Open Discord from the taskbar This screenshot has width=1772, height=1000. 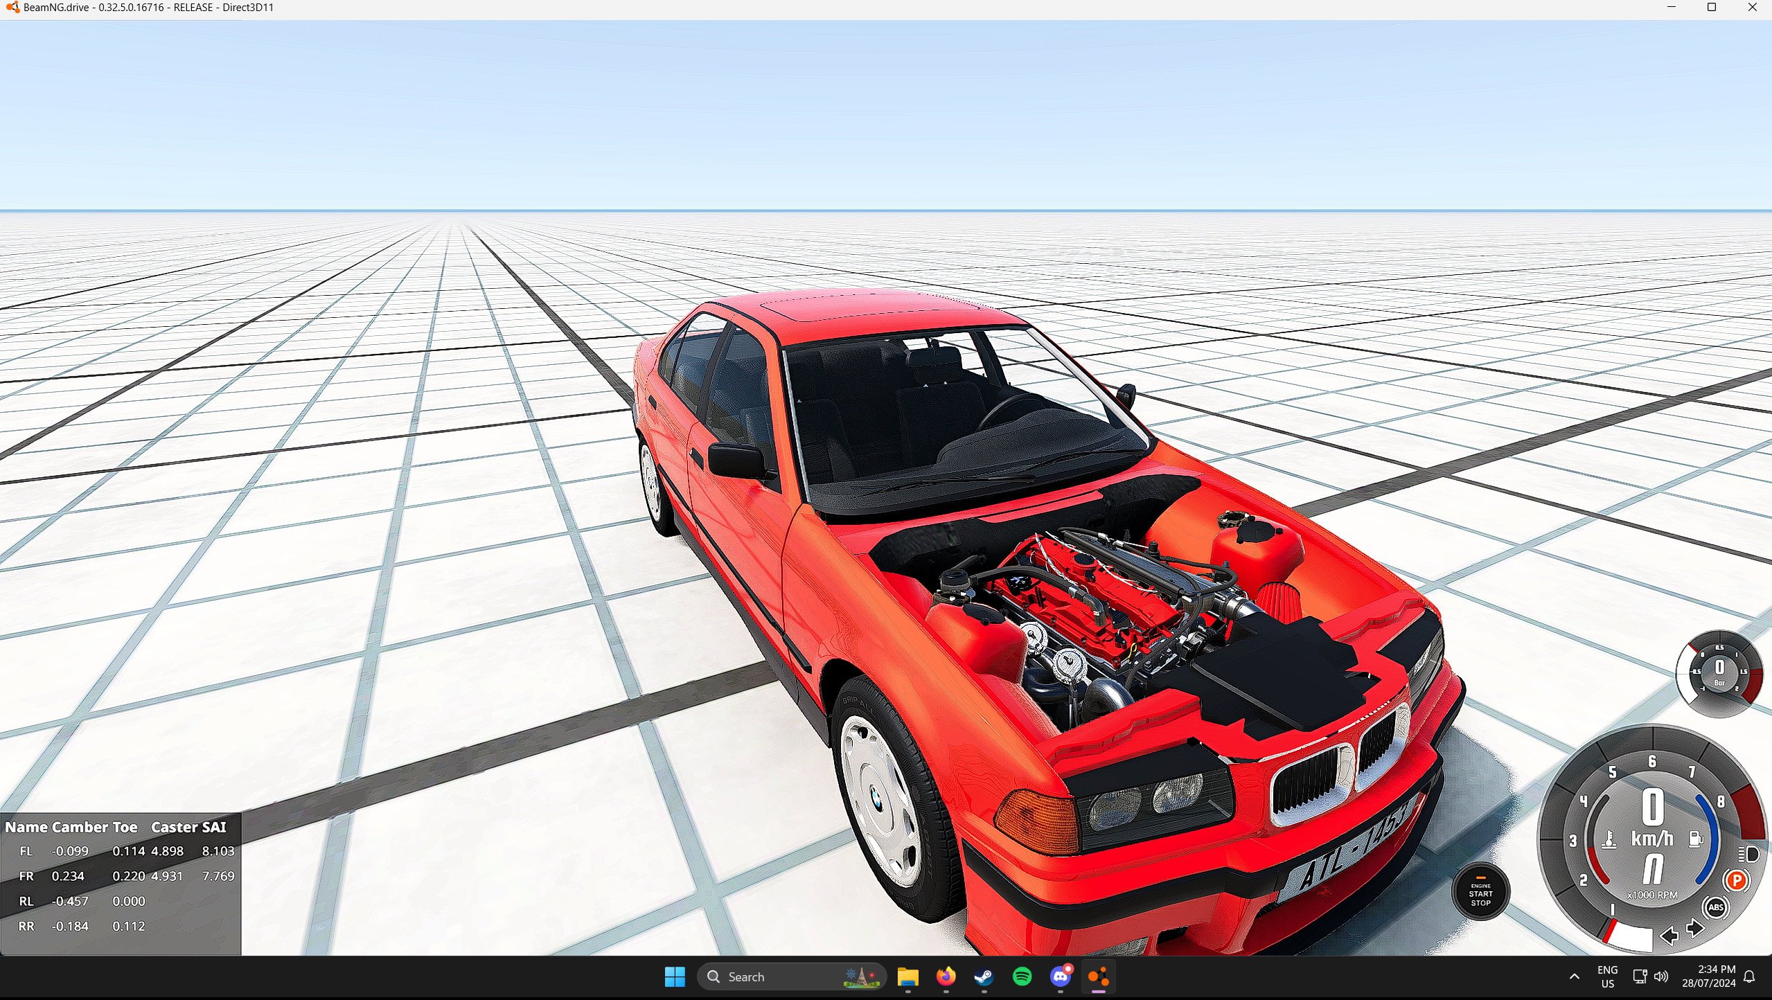(1060, 977)
